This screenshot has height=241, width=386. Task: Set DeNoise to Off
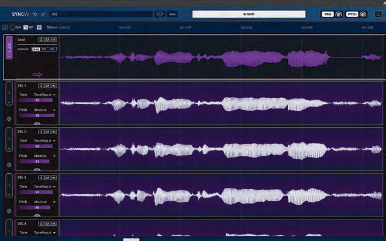[x=44, y=49]
